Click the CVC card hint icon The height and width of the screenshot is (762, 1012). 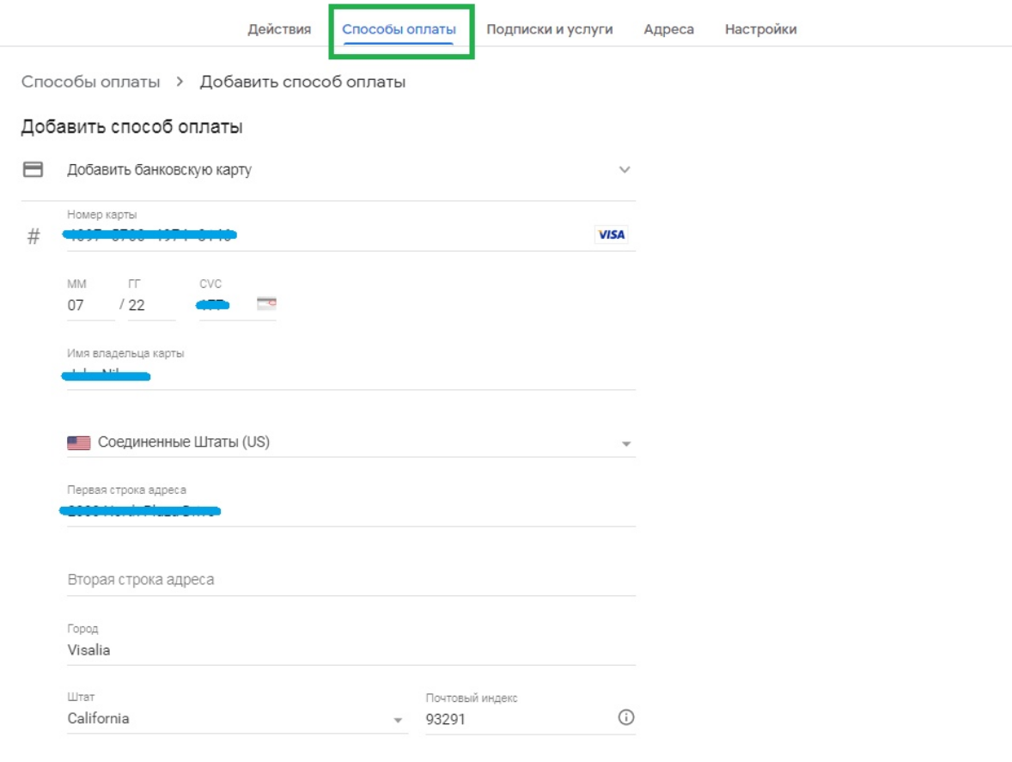266,303
